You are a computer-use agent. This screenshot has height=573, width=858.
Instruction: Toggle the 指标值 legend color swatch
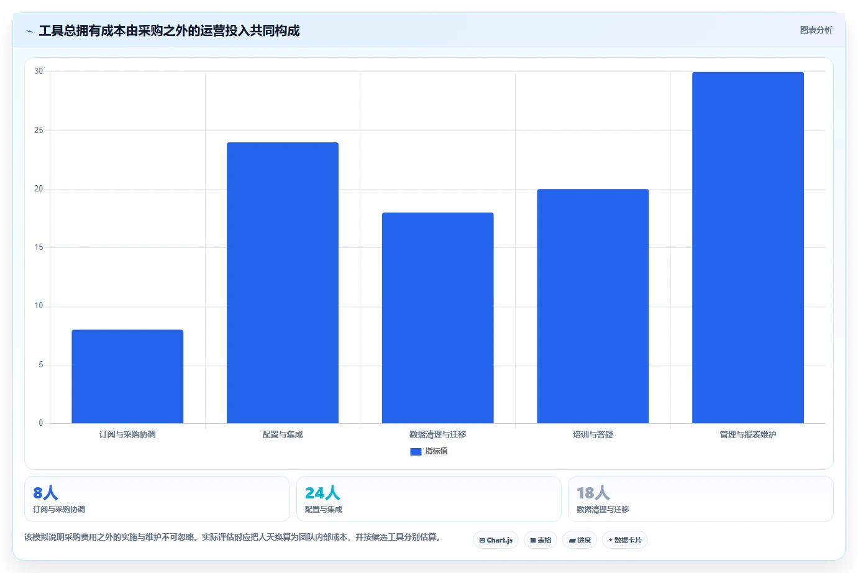pyautogui.click(x=416, y=452)
